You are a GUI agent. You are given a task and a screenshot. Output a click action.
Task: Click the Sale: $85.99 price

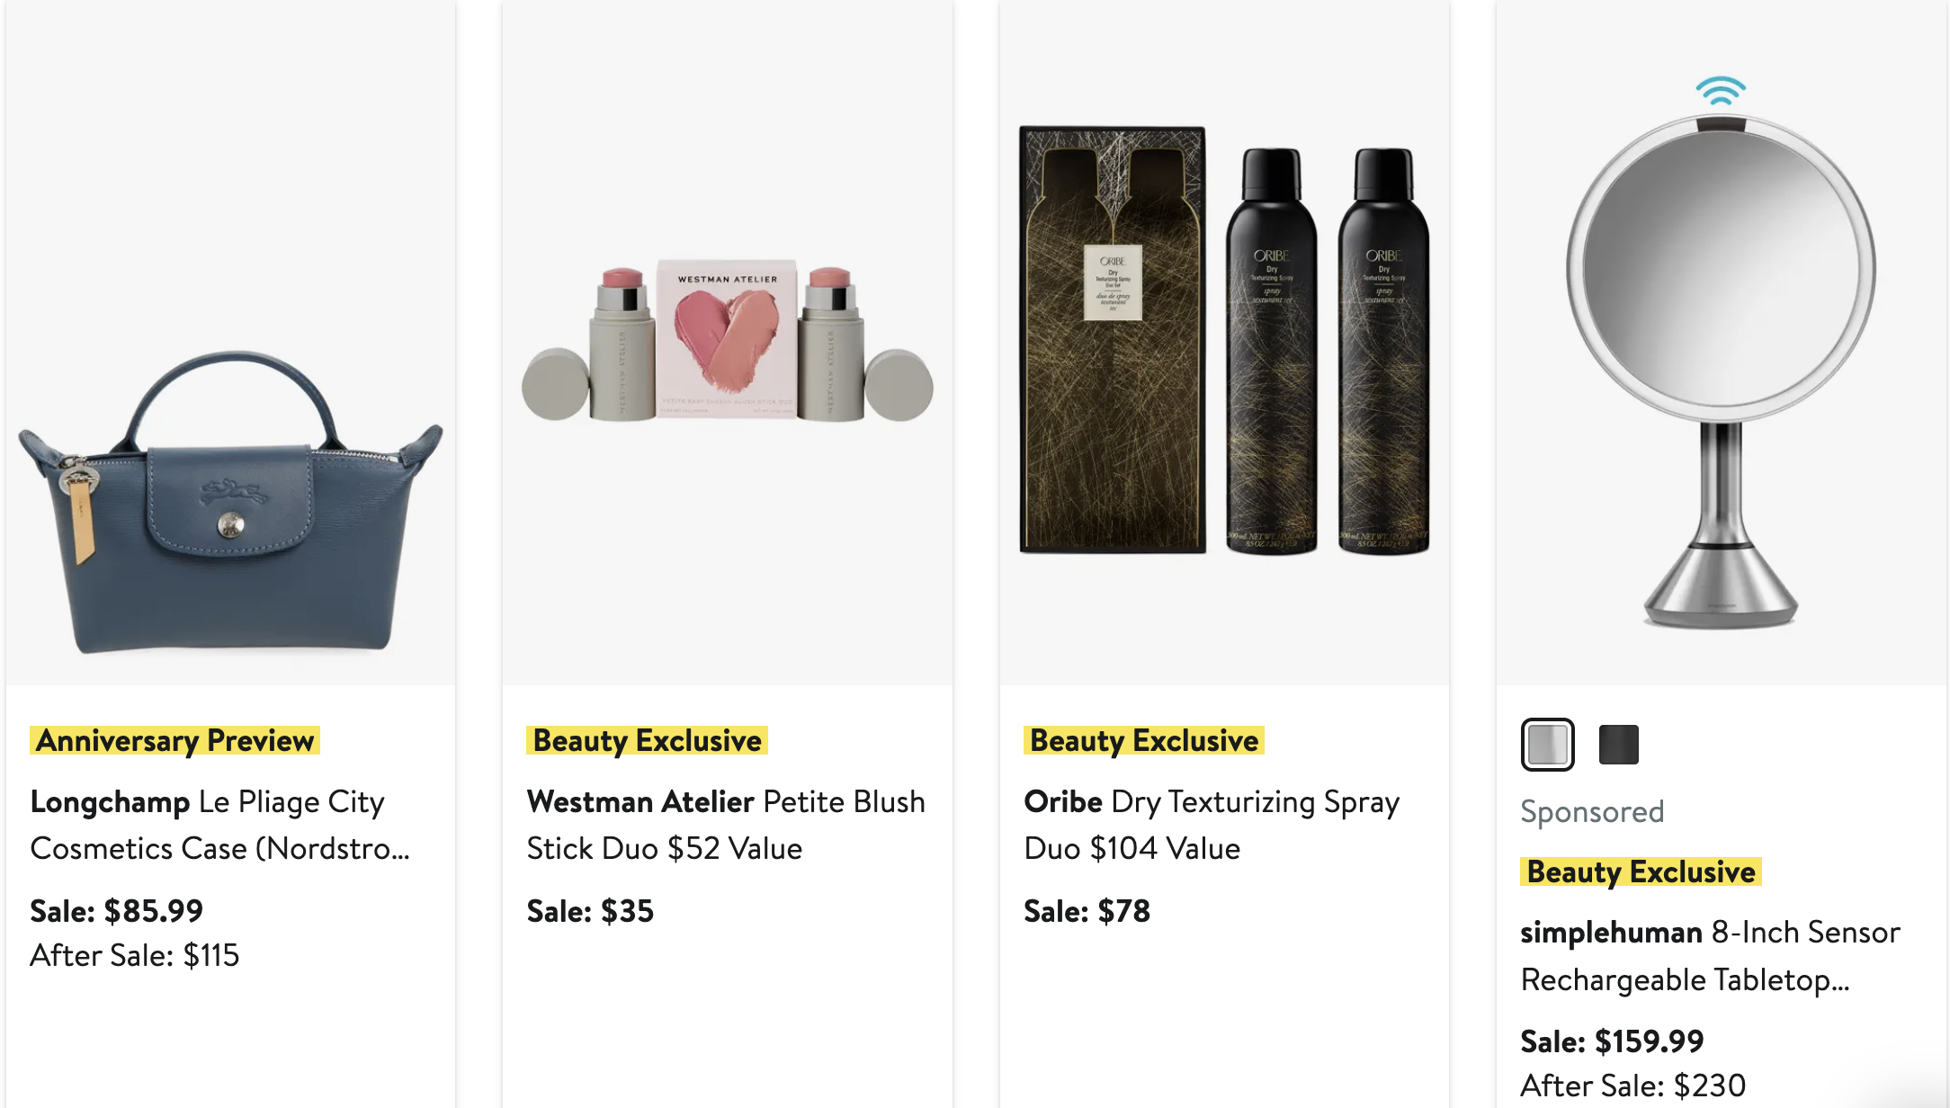117,911
